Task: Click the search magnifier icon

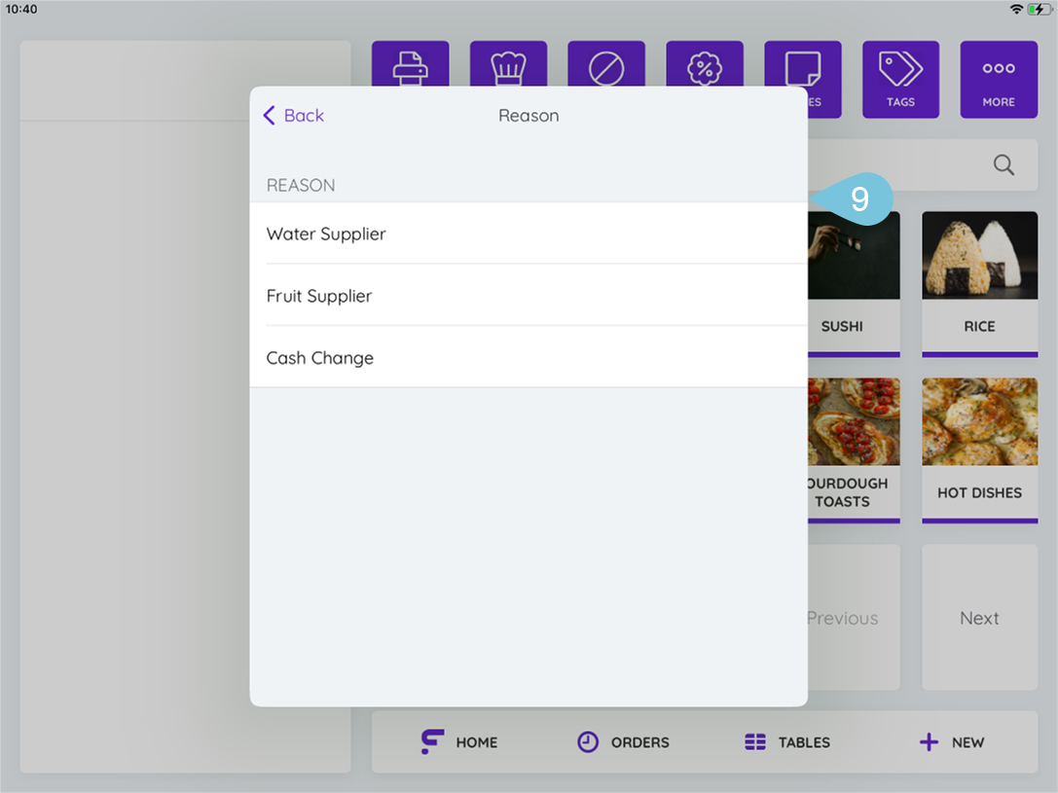Action: coord(1003,164)
